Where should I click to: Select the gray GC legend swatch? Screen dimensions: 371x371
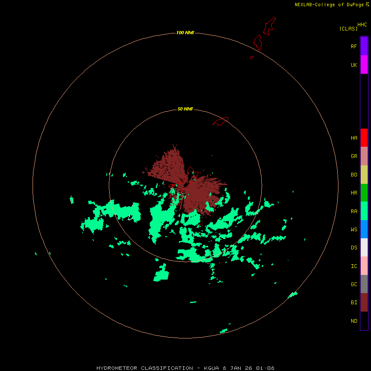pos(364,284)
